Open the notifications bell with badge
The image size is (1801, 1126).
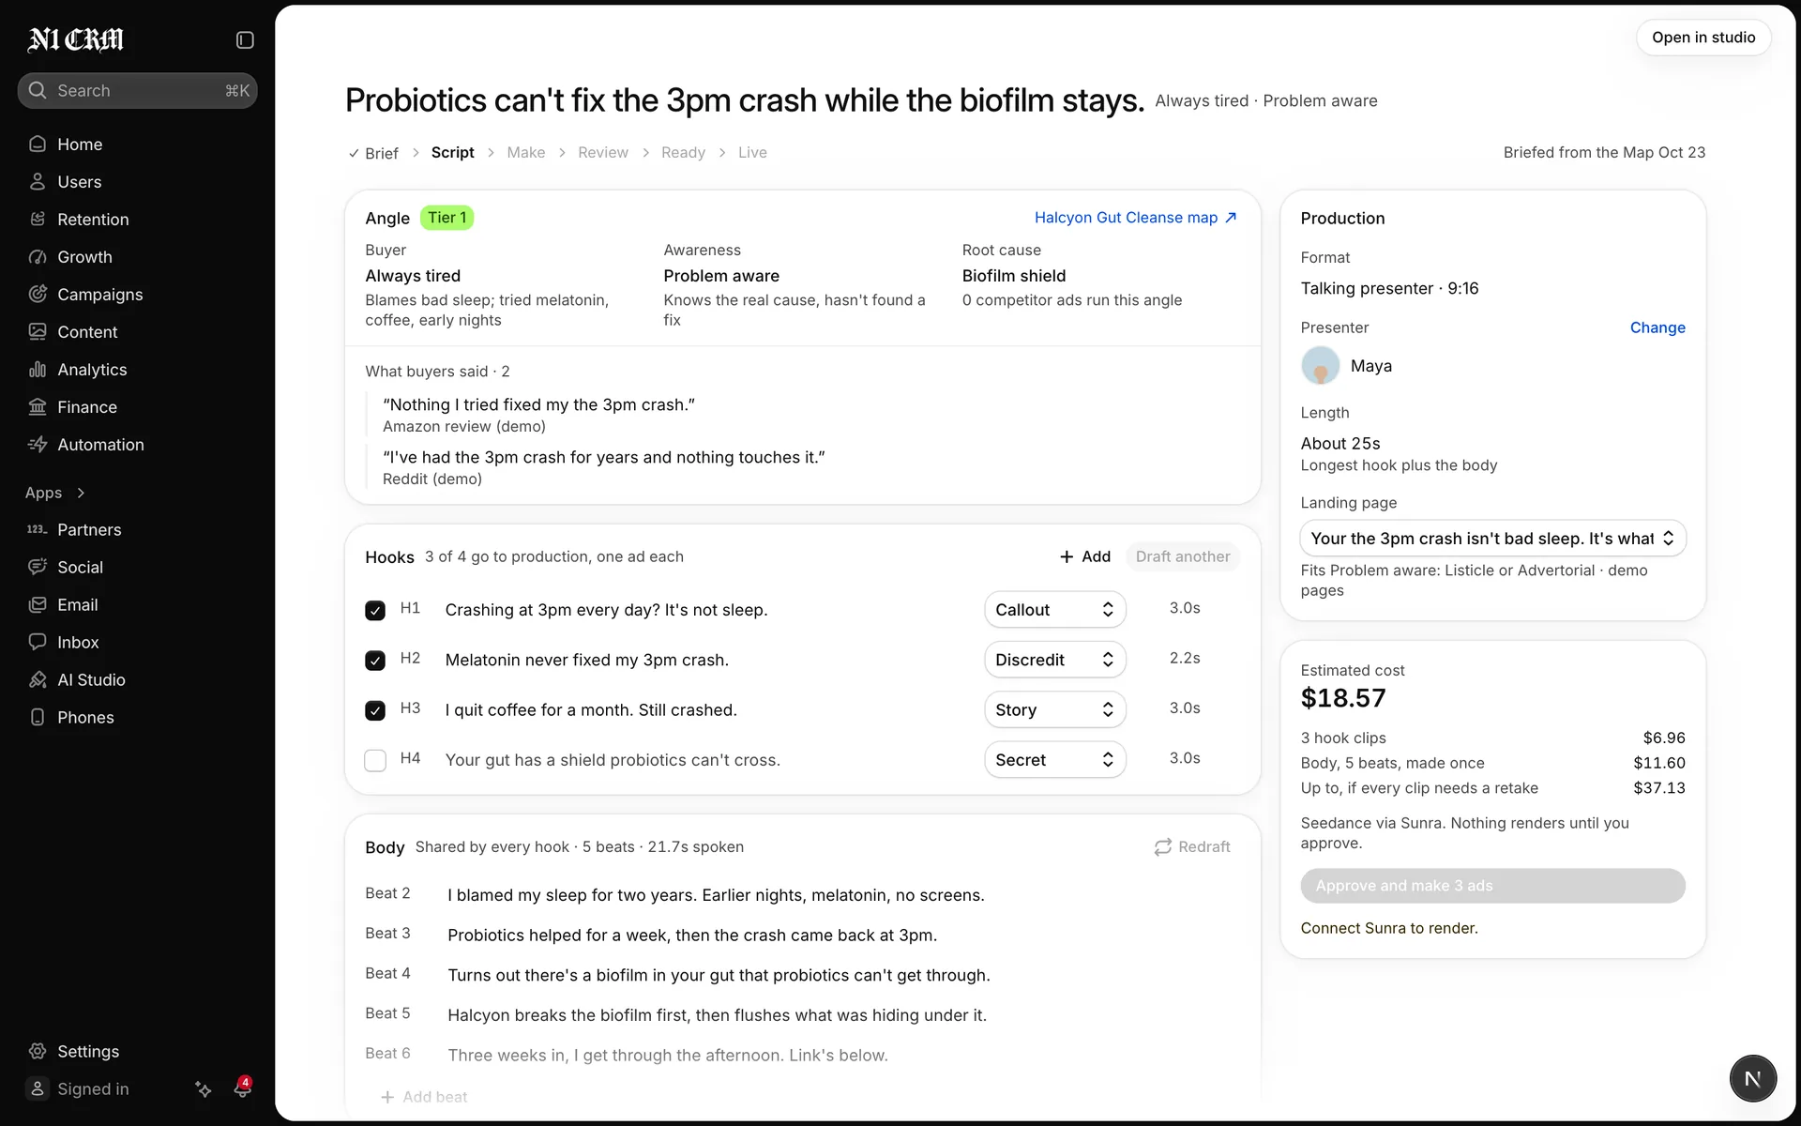pos(242,1088)
